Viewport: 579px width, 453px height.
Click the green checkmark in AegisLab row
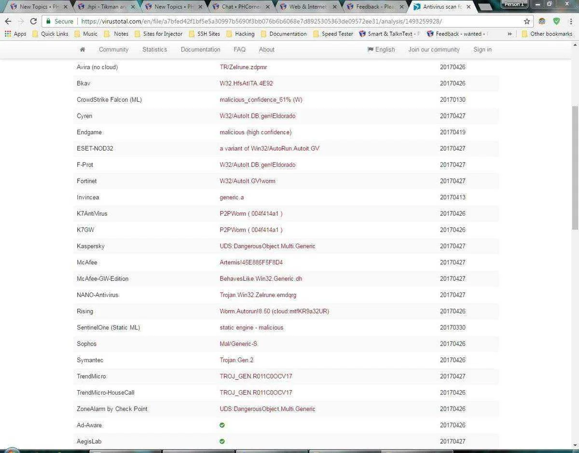[x=222, y=441]
